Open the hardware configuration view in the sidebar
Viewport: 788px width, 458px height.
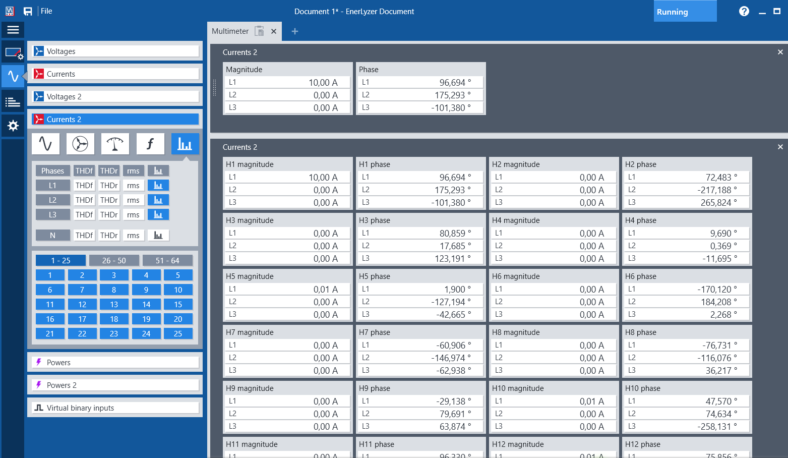tap(13, 52)
